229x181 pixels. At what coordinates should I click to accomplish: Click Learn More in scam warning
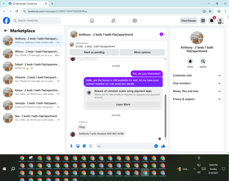point(123,104)
